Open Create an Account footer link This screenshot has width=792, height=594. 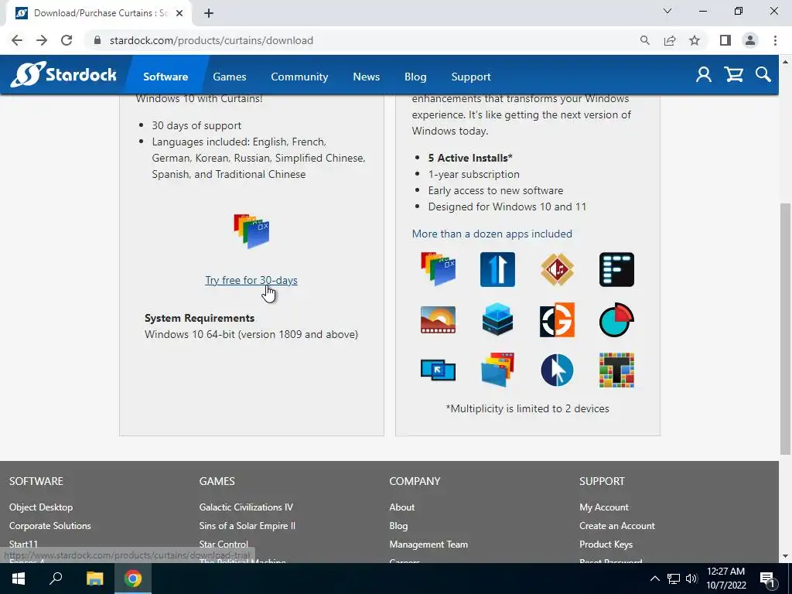617,526
